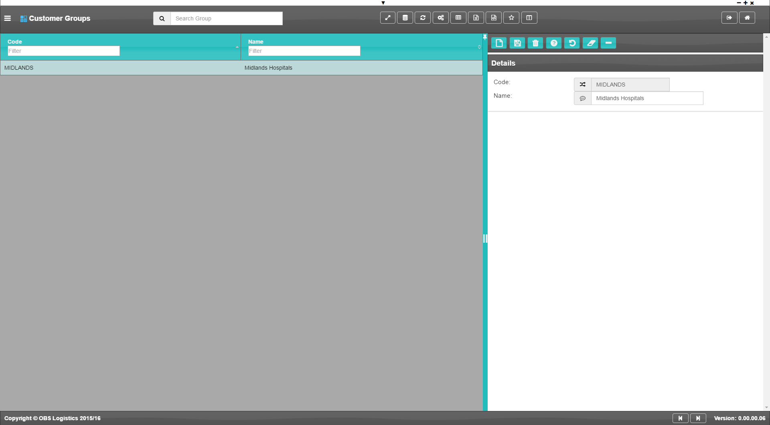The height and width of the screenshot is (425, 770).
Task: Go to the first record
Action: click(681, 418)
